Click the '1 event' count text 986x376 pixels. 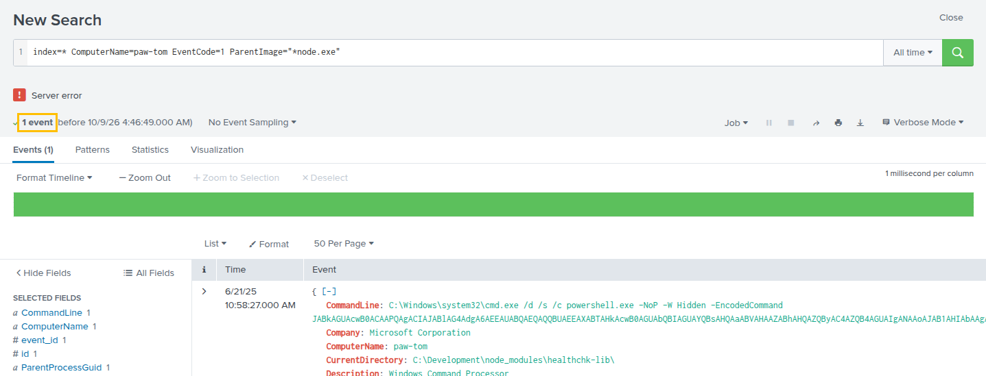click(37, 123)
